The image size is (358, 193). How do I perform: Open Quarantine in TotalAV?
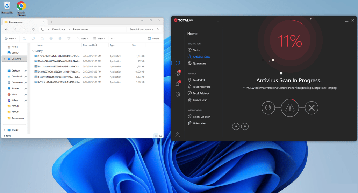click(197, 64)
